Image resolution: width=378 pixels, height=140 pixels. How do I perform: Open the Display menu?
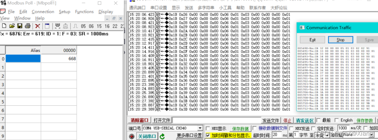click(x=106, y=12)
